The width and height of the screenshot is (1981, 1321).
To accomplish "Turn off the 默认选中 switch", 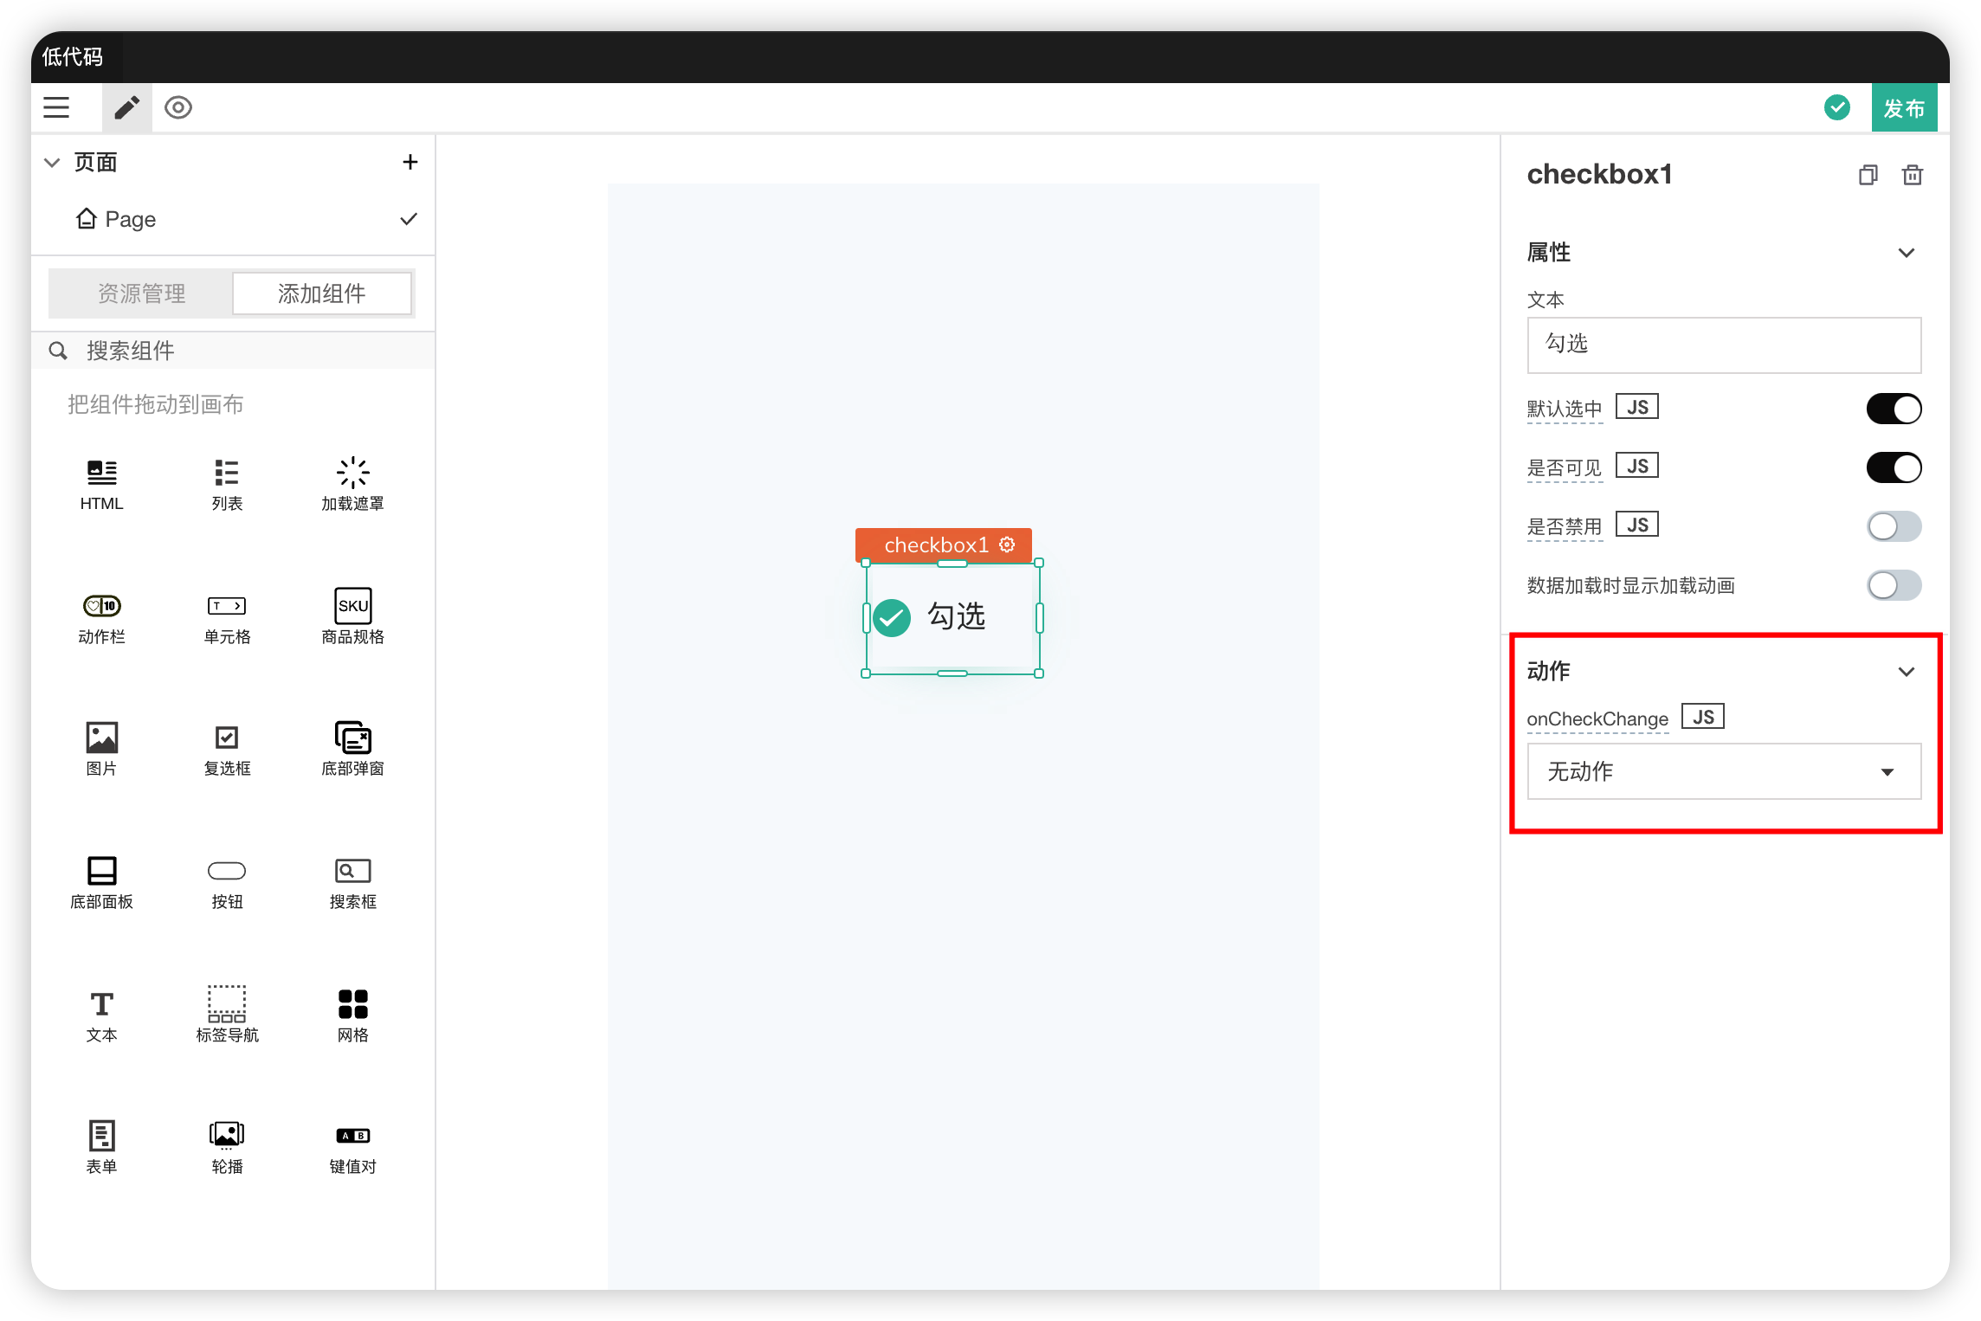I will click(x=1894, y=409).
